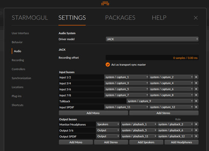Adjust the Recording offset value field
This screenshot has height=151, width=209.
pos(152,58)
